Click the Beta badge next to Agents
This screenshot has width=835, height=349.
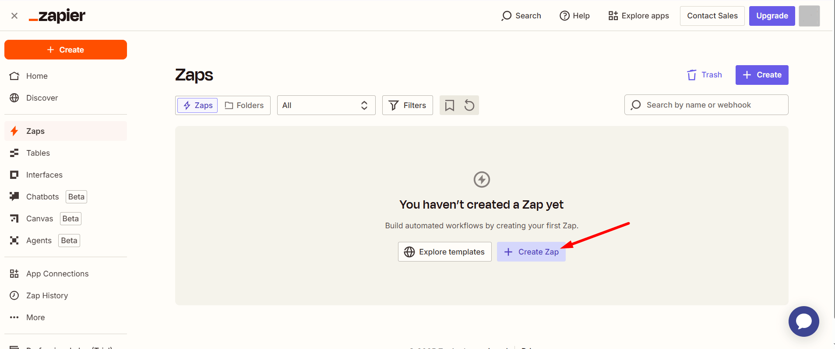(69, 241)
